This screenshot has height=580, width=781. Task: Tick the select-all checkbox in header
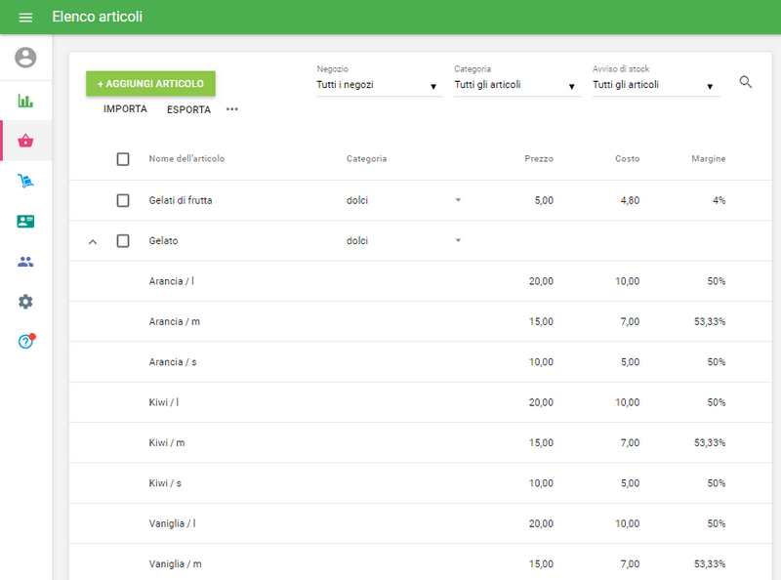coord(123,159)
